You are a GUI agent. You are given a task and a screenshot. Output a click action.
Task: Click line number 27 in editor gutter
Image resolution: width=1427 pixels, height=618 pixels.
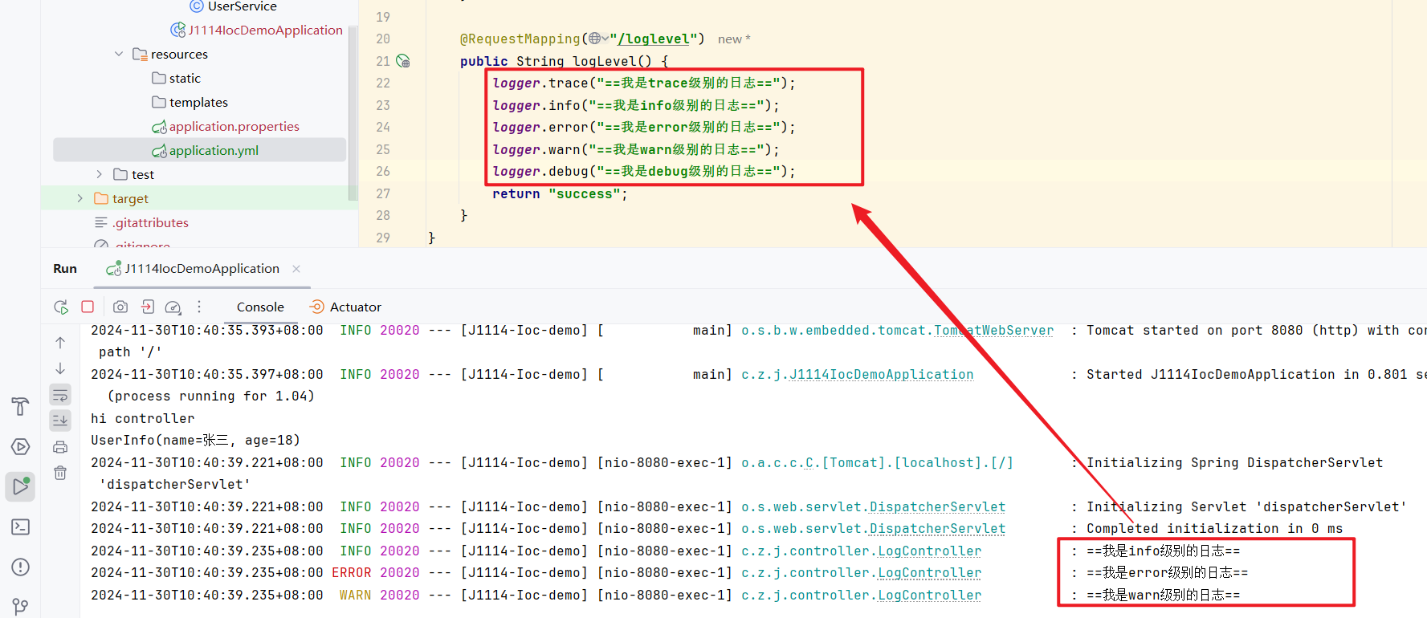tap(383, 193)
